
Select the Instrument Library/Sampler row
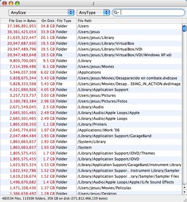(x=91, y=171)
